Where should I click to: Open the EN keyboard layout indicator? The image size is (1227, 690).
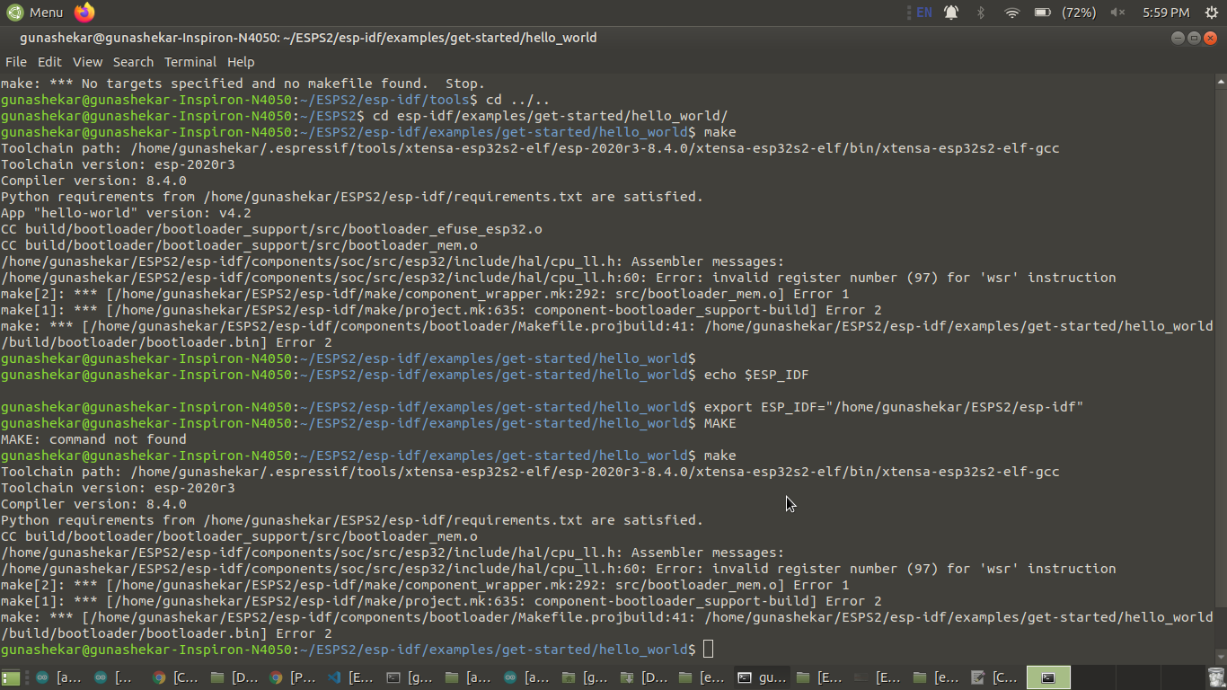pyautogui.click(x=923, y=13)
